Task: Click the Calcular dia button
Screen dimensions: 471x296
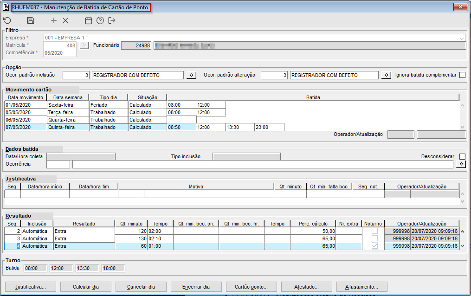Action: pyautogui.click(x=85, y=286)
